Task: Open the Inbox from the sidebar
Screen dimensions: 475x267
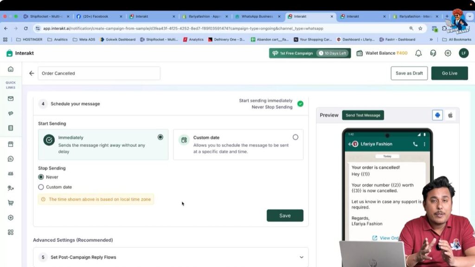Action: click(11, 99)
